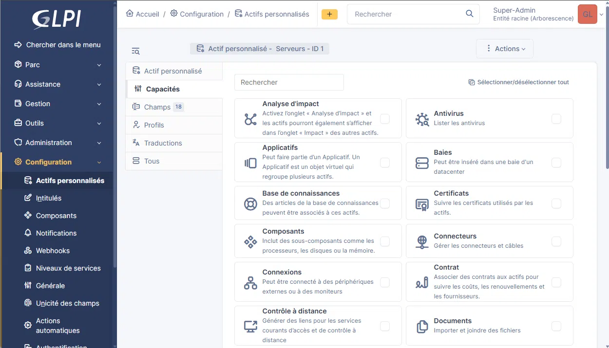Click Configuration link in the breadcrumb
Screen dimensions: 609x348
[x=201, y=14]
